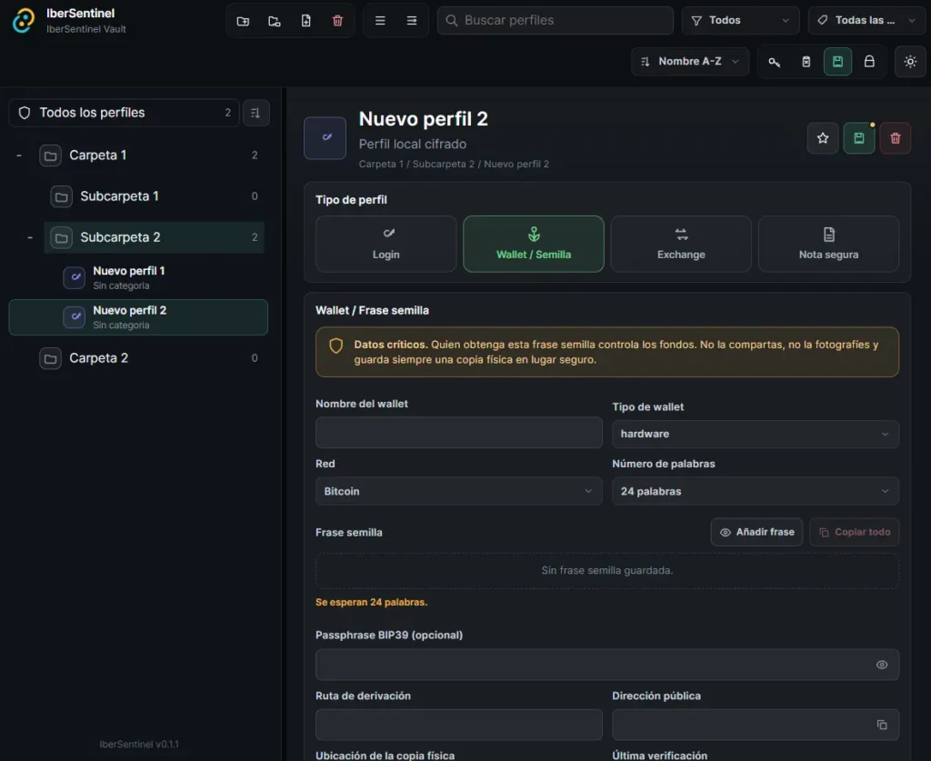Click the shield icon in critical data warning

(336, 345)
